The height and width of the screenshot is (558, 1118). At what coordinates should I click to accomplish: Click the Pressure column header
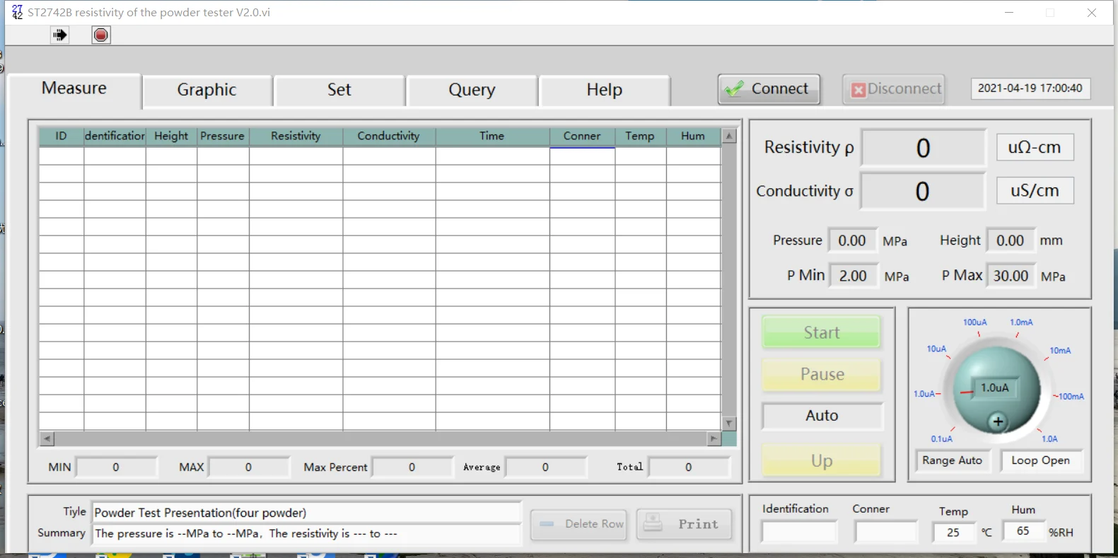coord(223,136)
